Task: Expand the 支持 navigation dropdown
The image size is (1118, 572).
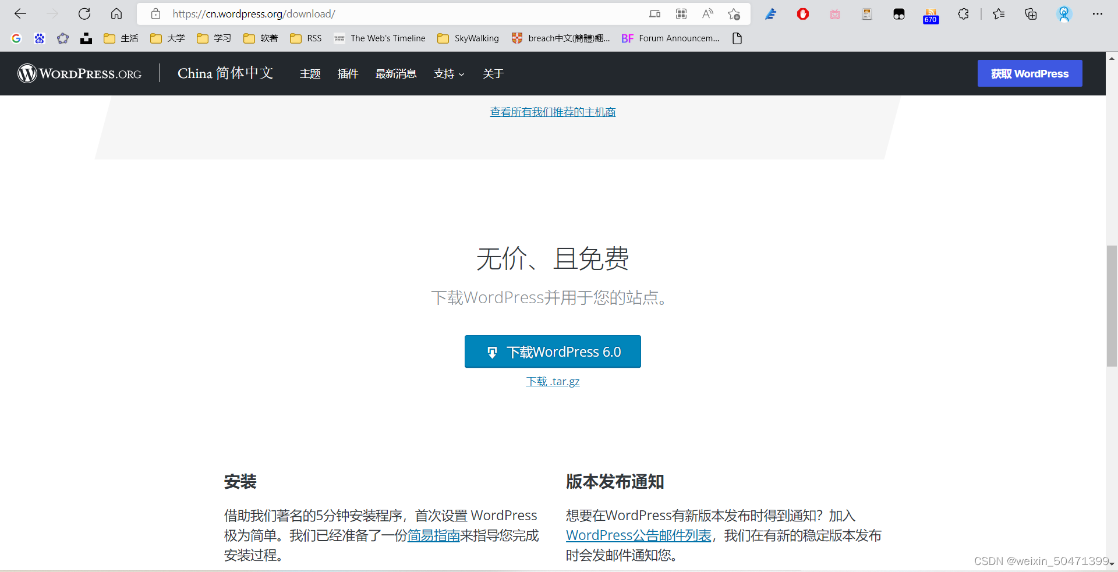Action: click(x=448, y=73)
